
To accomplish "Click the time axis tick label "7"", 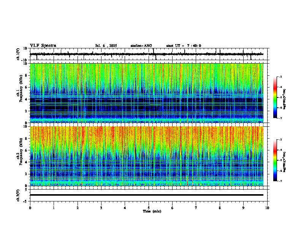I will coord(196,208).
